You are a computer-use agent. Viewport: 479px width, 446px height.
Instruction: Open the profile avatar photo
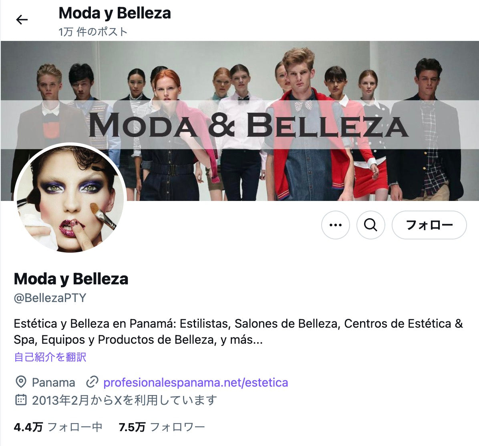pos(70,199)
